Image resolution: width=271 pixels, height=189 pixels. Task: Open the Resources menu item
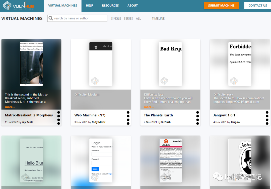point(110,6)
